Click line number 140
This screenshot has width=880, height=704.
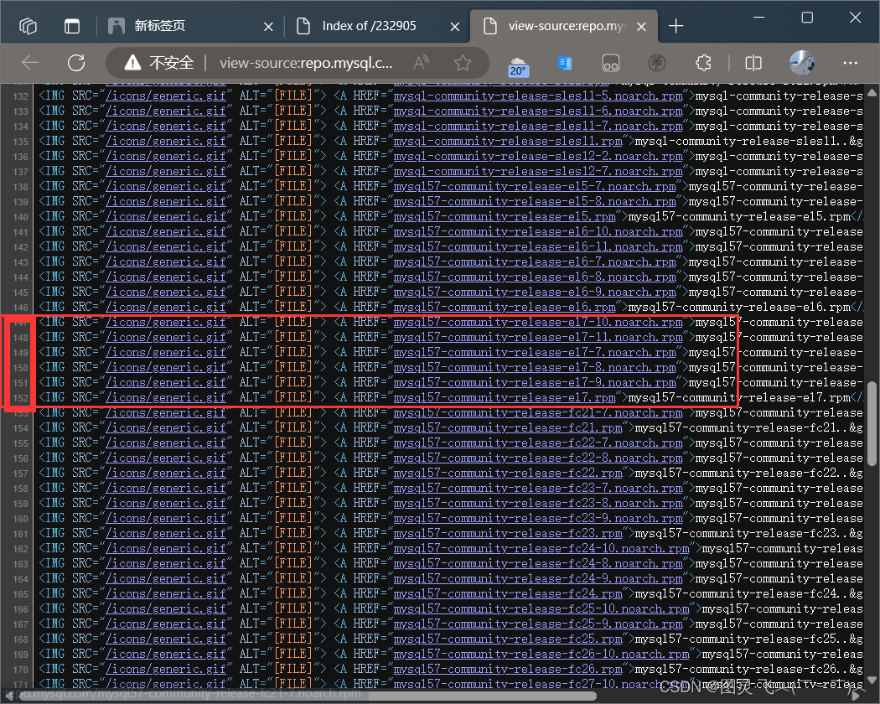21,217
